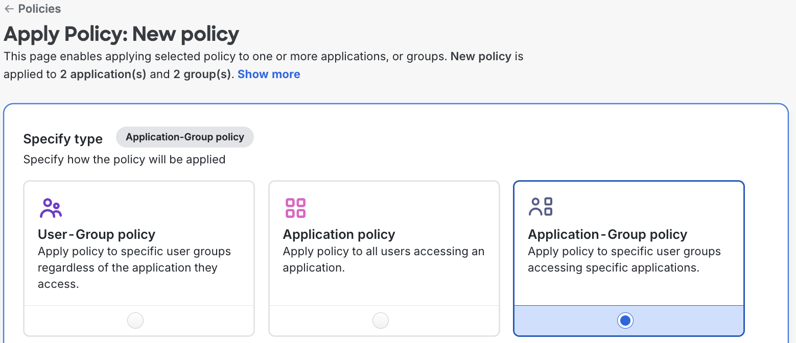796x343 pixels.
Task: Click the highlighted selection bar of Application-Group card
Action: (x=628, y=320)
